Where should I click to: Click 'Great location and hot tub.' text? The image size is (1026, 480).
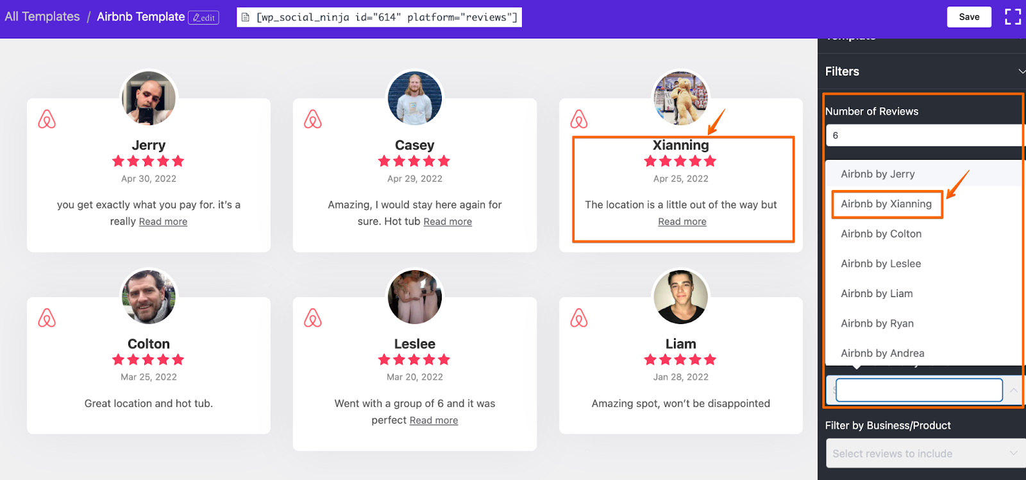pyautogui.click(x=149, y=404)
